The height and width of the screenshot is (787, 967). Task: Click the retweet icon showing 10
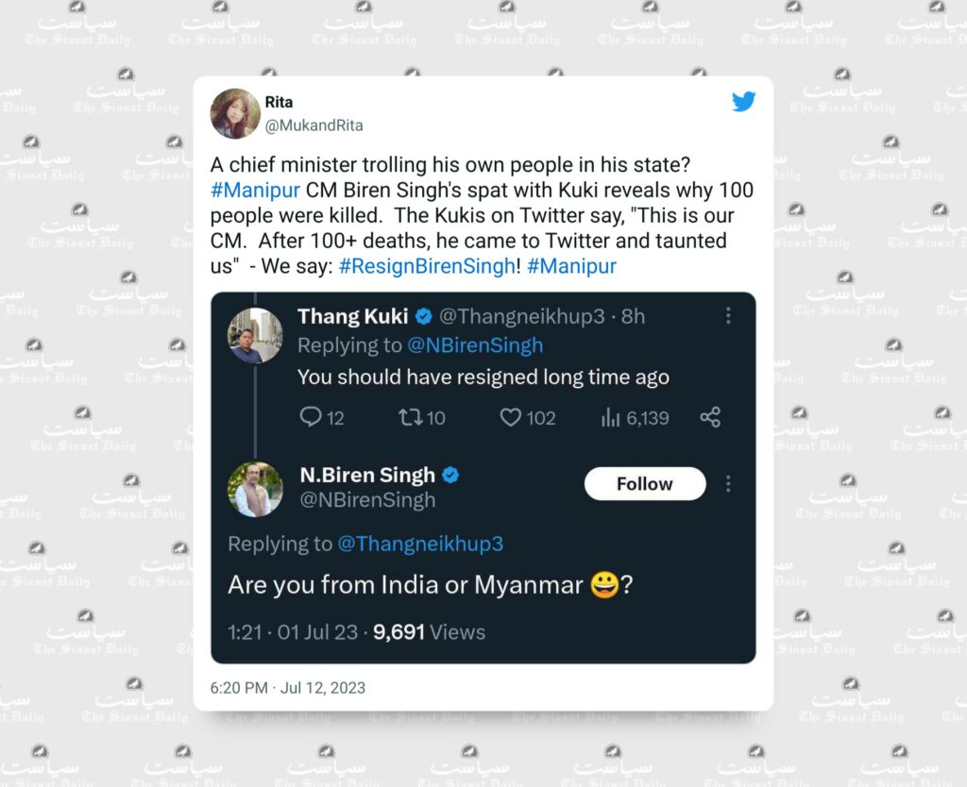pos(411,418)
